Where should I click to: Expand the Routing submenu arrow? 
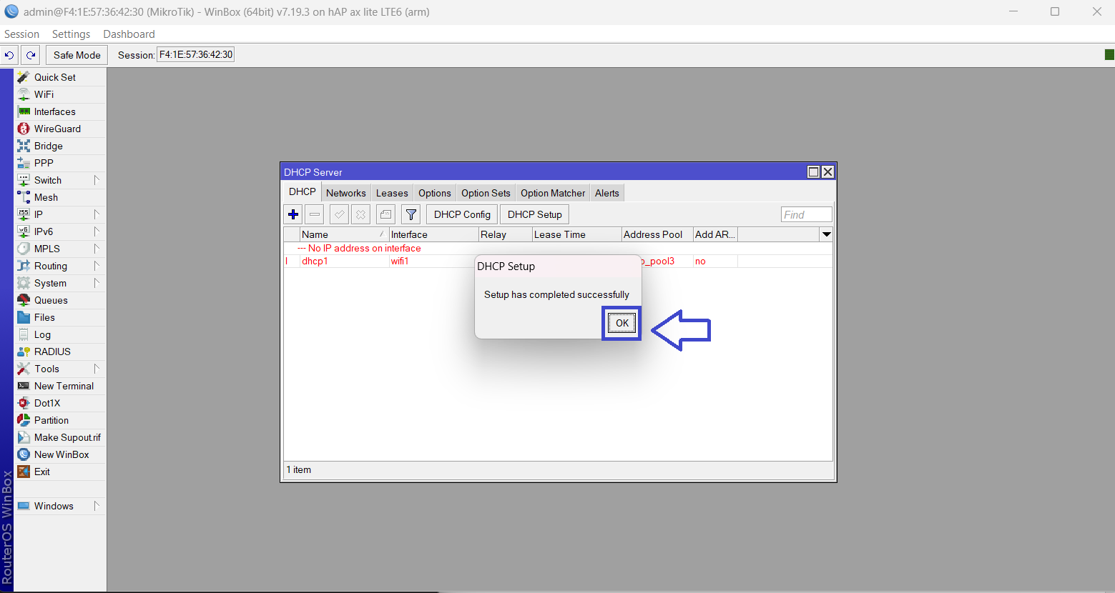tap(97, 266)
